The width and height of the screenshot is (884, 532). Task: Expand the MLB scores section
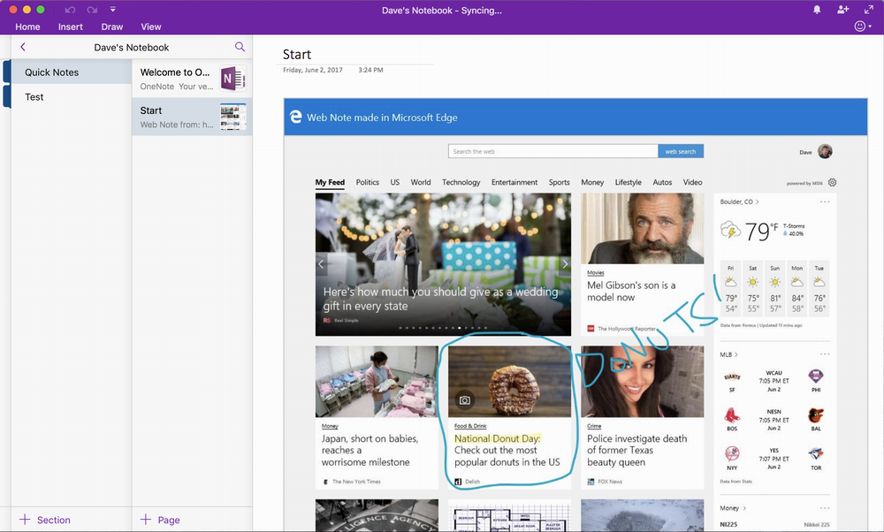(728, 354)
